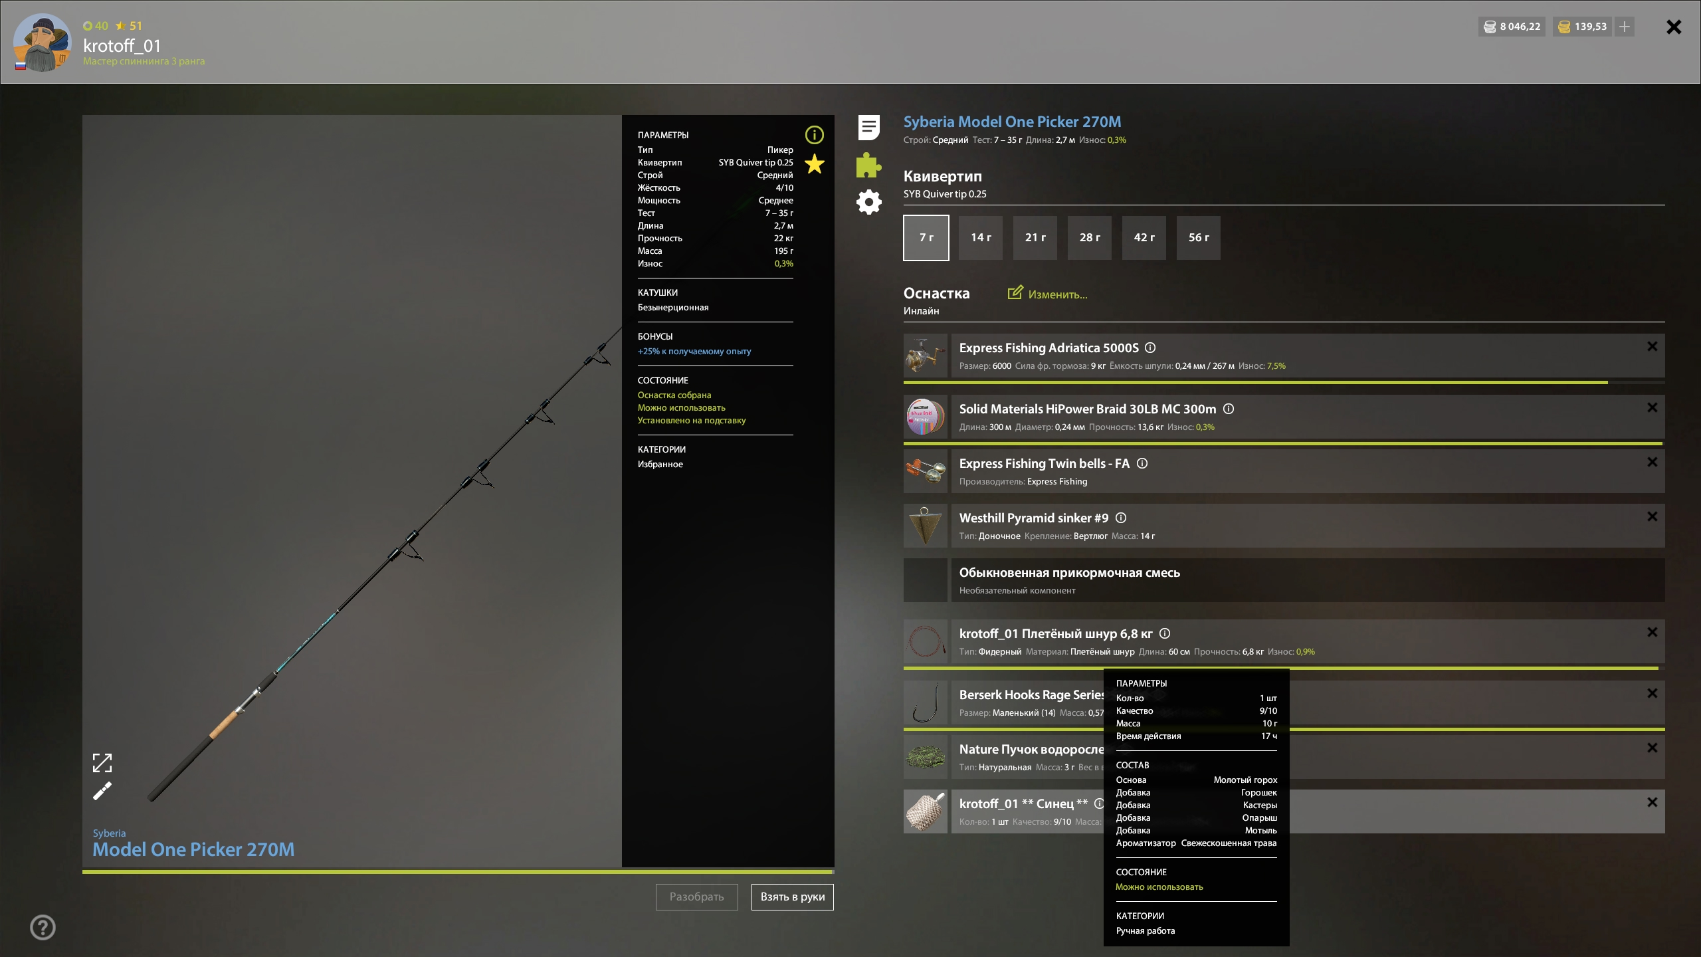Toggle the favorite star for this rod

pyautogui.click(x=815, y=164)
